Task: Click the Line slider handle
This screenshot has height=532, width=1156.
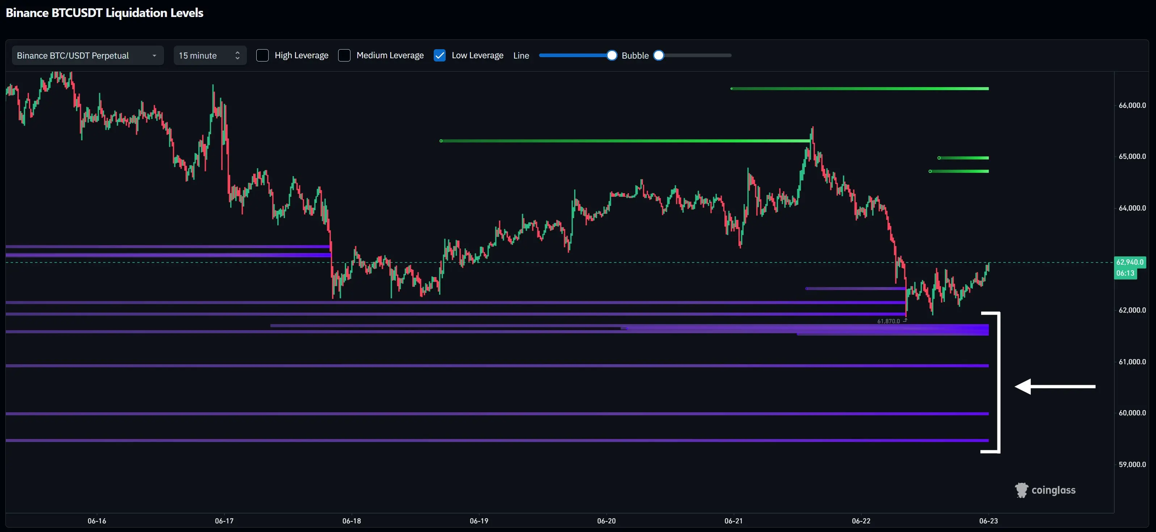Action: tap(611, 56)
